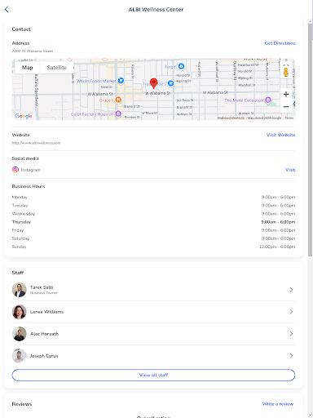The image size is (313, 418).
Task: Click the website URL text
Action: pyautogui.click(x=37, y=143)
